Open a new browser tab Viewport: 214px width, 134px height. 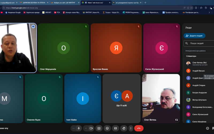coord(145,3)
